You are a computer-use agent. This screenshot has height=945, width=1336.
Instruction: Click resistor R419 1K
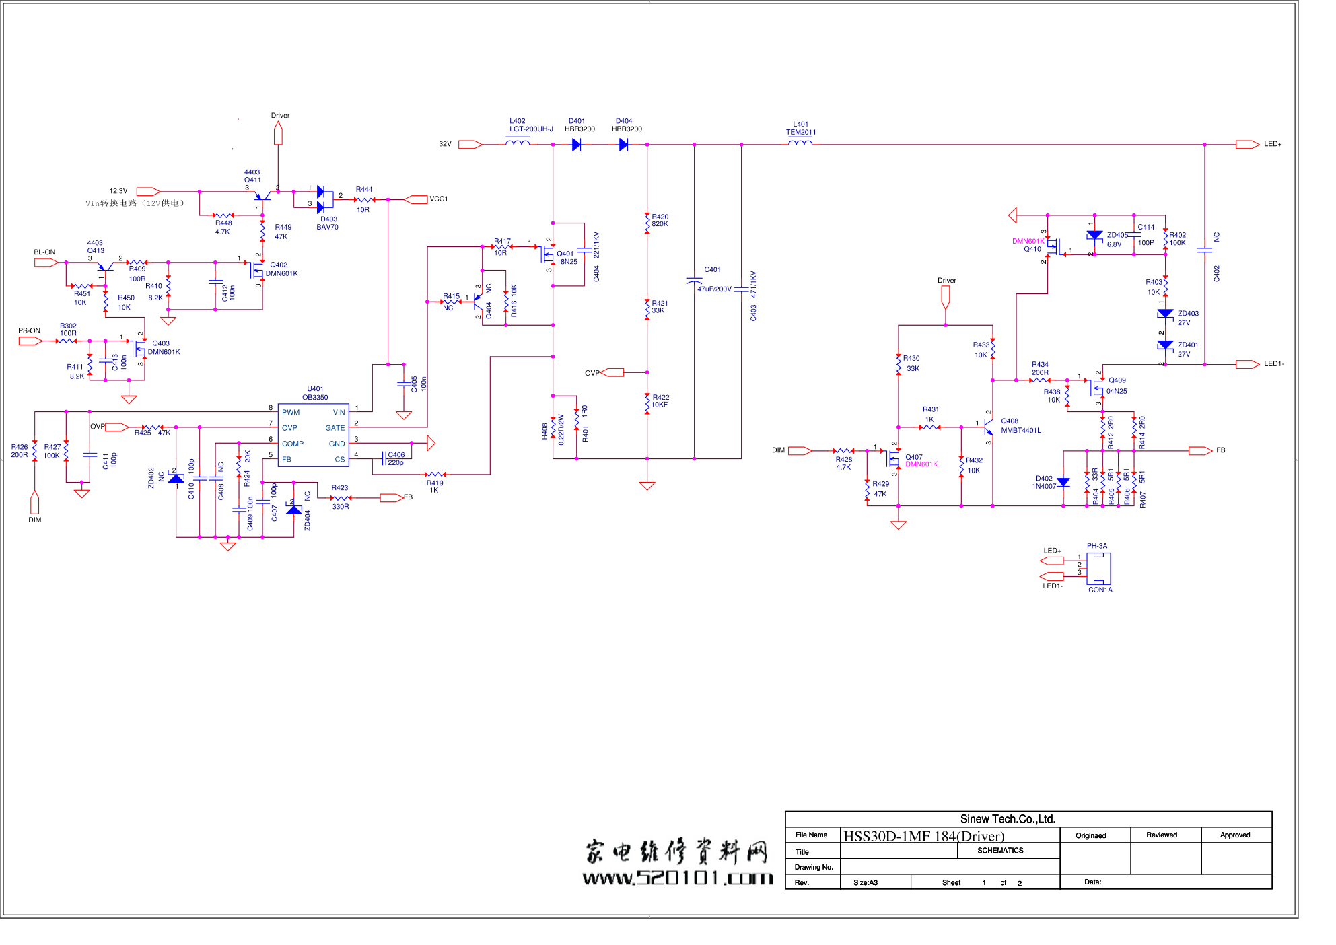pyautogui.click(x=435, y=475)
